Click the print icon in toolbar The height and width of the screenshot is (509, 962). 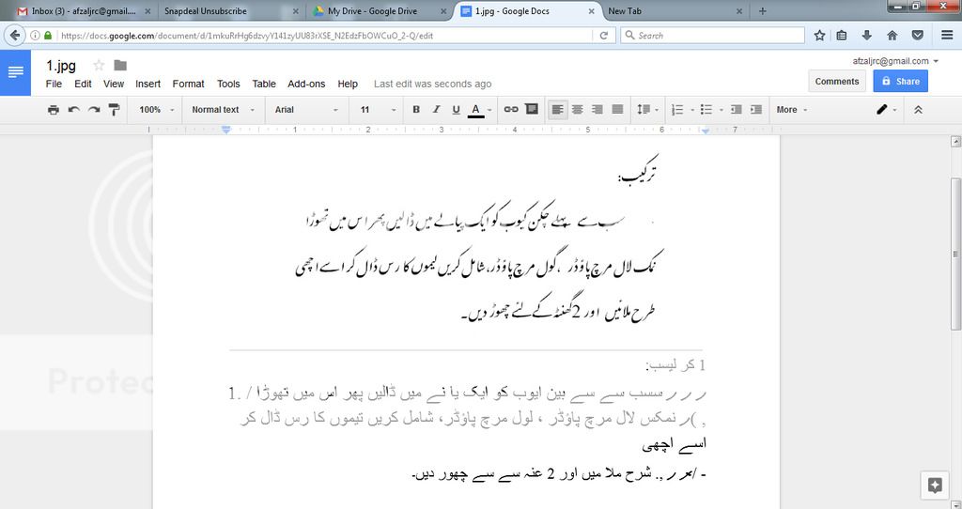point(54,110)
